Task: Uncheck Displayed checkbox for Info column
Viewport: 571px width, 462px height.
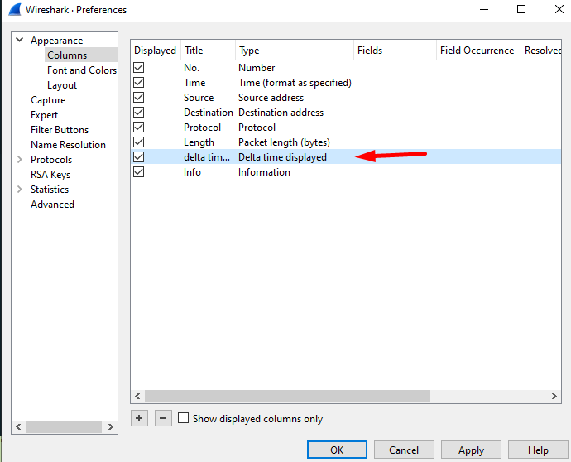Action: click(x=139, y=172)
